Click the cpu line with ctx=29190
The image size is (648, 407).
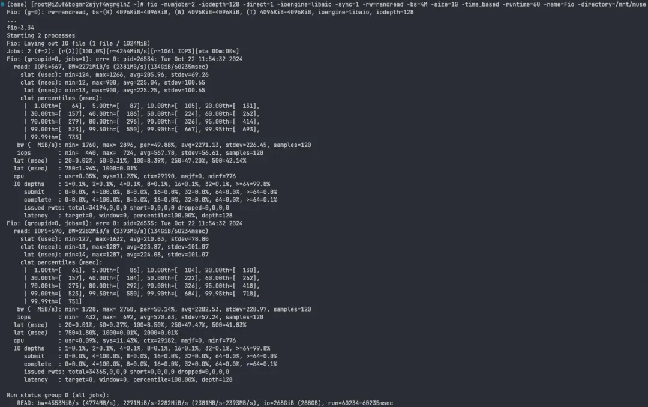[124, 176]
